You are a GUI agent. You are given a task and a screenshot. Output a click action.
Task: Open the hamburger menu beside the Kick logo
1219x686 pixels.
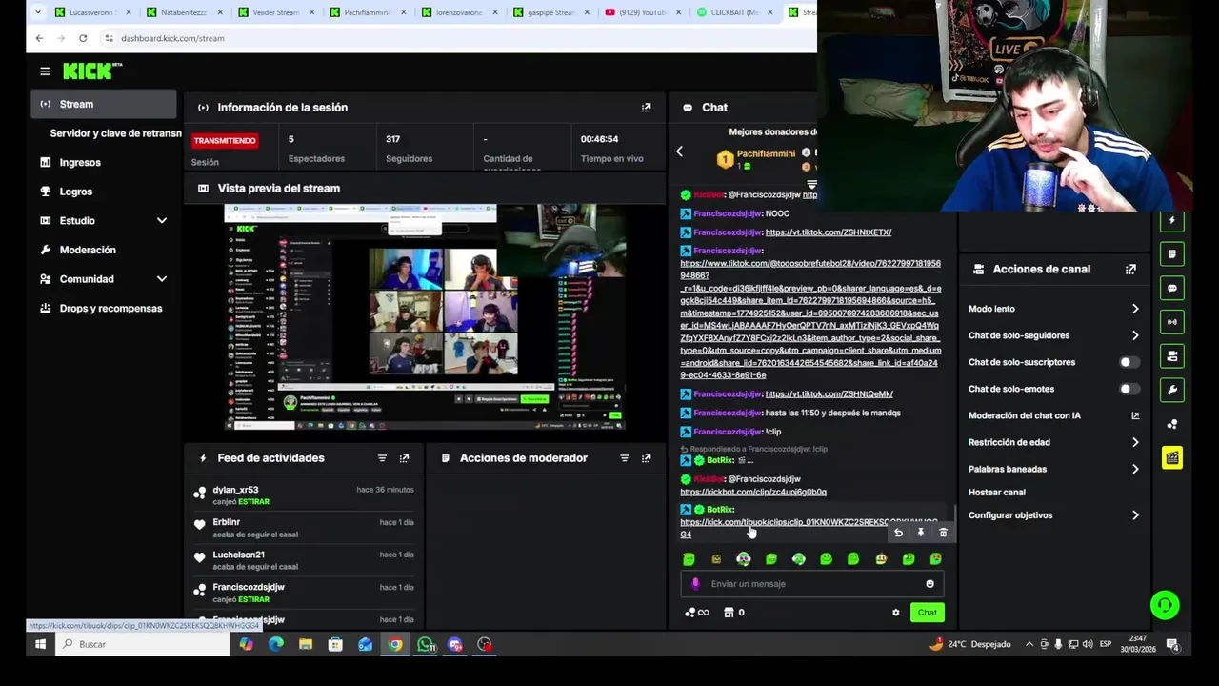pyautogui.click(x=45, y=71)
